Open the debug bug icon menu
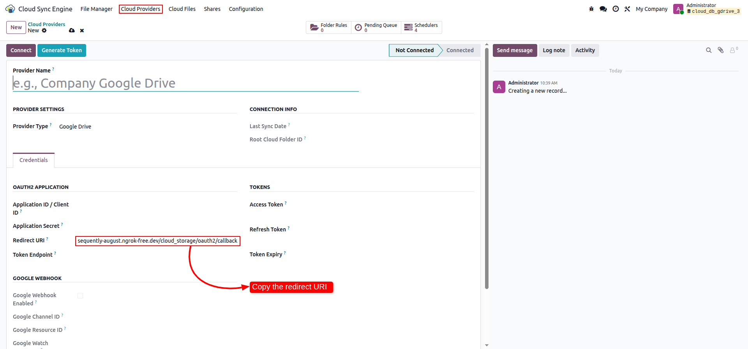The height and width of the screenshot is (349, 748). pyautogui.click(x=591, y=9)
